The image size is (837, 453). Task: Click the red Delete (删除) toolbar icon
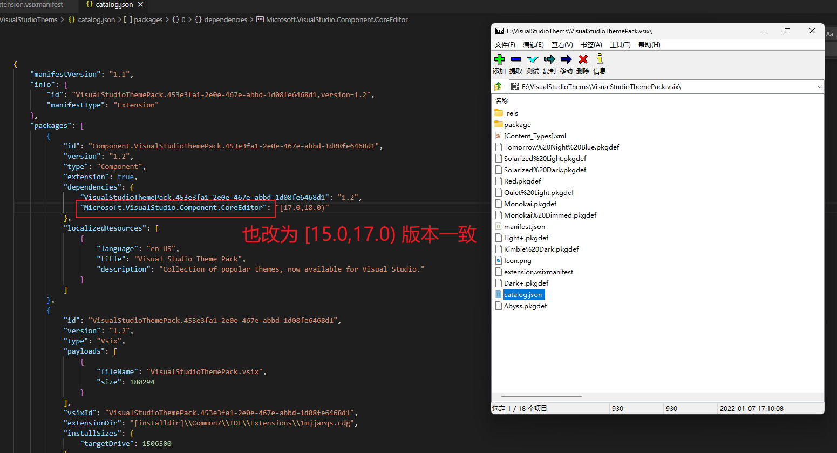583,59
